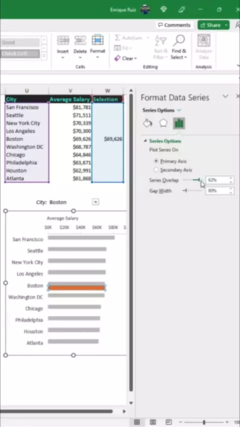Open the Effects pentagon tab
240x427 pixels.
click(163, 123)
